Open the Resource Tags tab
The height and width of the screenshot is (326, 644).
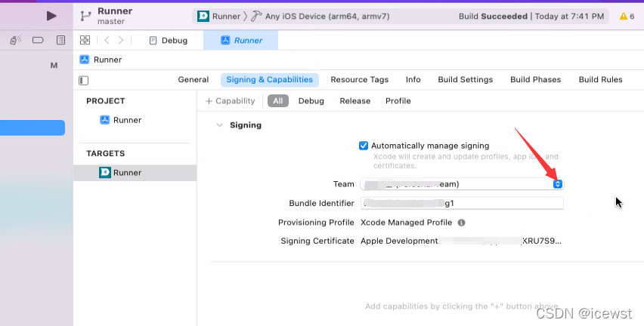coord(359,79)
